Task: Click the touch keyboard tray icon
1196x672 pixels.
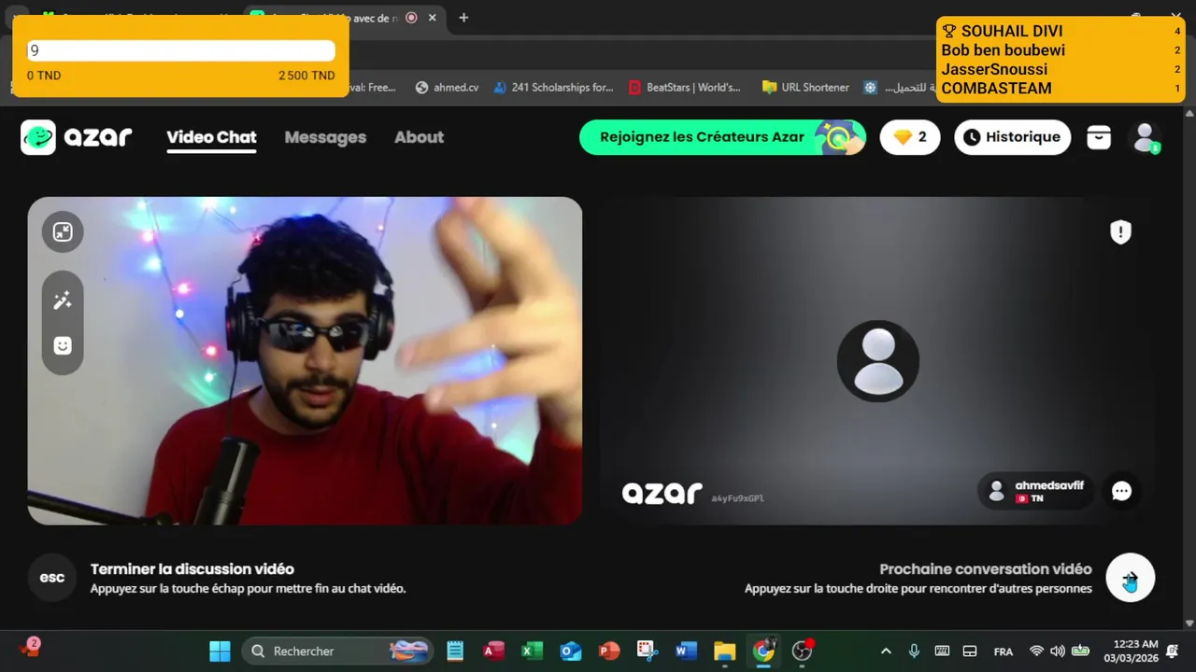Action: [x=942, y=651]
